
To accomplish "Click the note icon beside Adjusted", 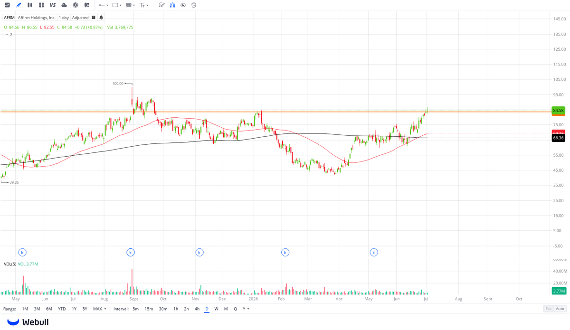I will coord(94,18).
